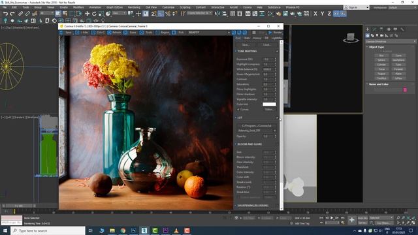
Task: Collapse the Object Type rollout
Action: tap(367, 47)
